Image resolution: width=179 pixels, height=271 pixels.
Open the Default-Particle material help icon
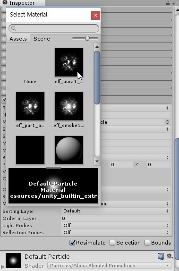point(161,256)
